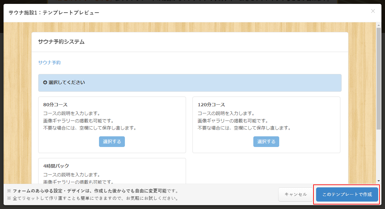The height and width of the screenshot is (209, 385).
Task: Create form with このテンプレートで作成 button
Action: pos(347,194)
